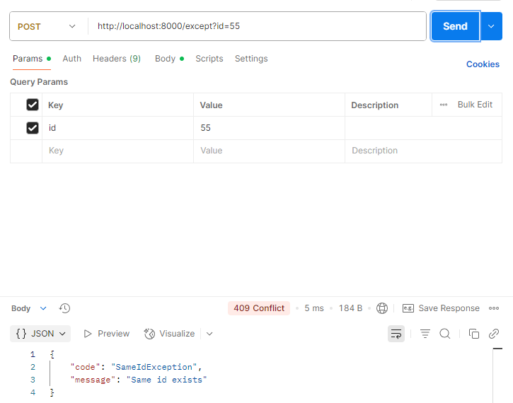Open the Settings tab
This screenshot has height=403, width=513.
point(251,59)
